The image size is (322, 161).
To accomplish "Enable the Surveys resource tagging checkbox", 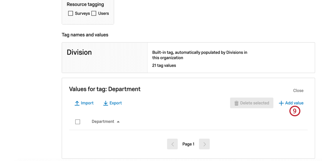I will pyautogui.click(x=70, y=13).
